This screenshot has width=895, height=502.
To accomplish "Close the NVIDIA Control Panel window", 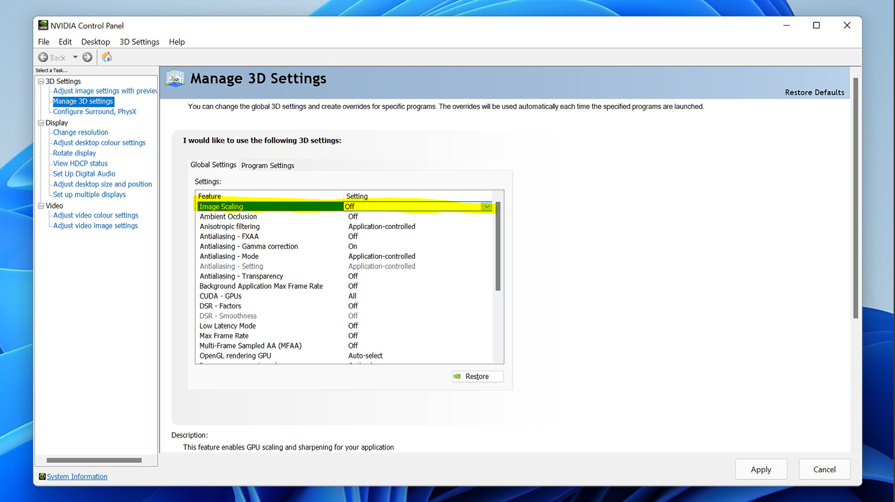I will 847,26.
